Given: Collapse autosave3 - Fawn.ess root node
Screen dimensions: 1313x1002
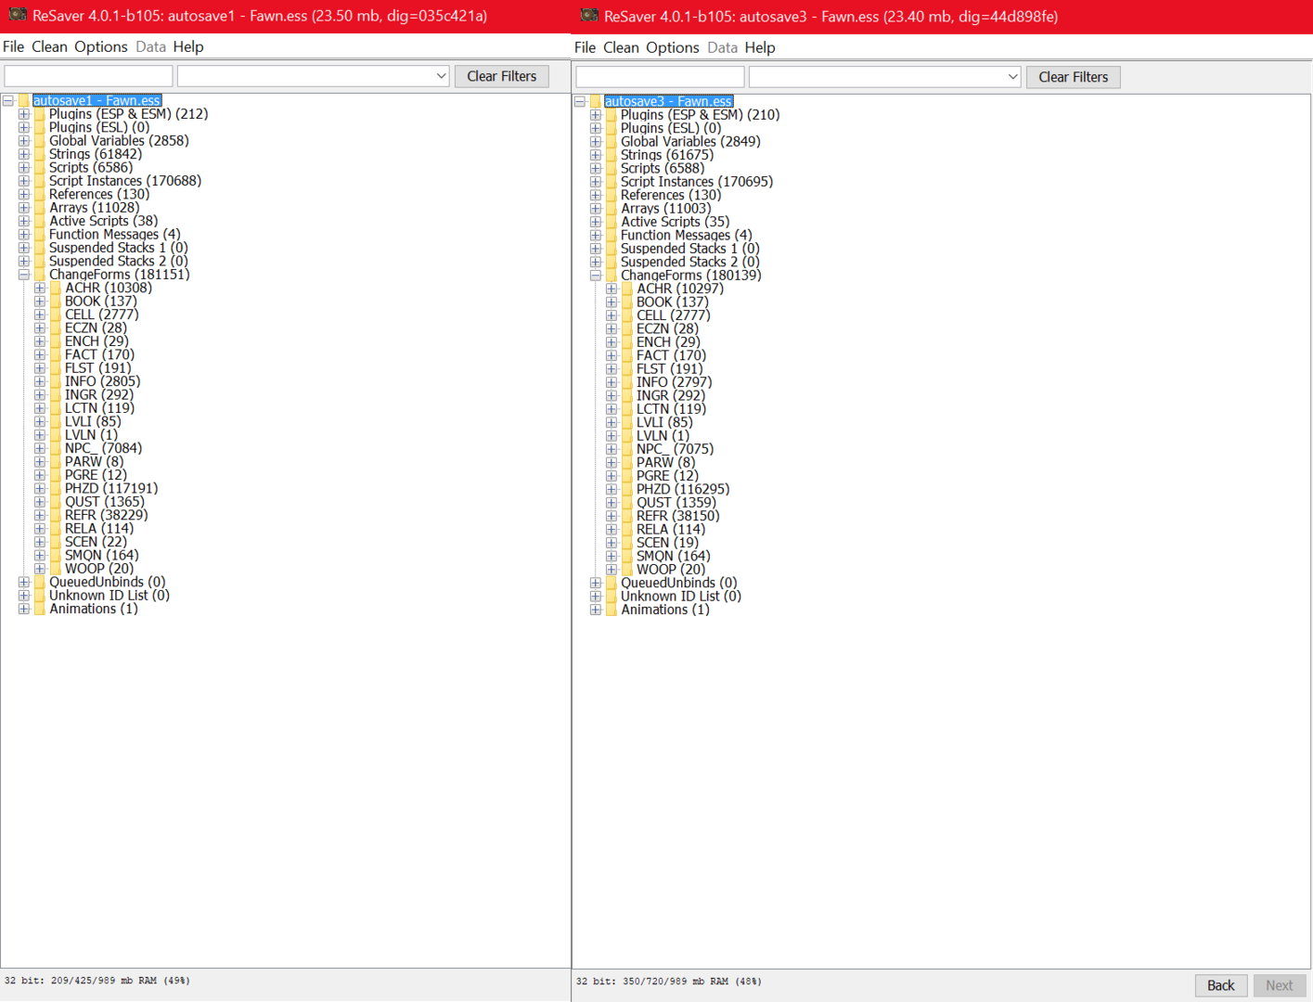Looking at the screenshot, I should pyautogui.click(x=580, y=101).
